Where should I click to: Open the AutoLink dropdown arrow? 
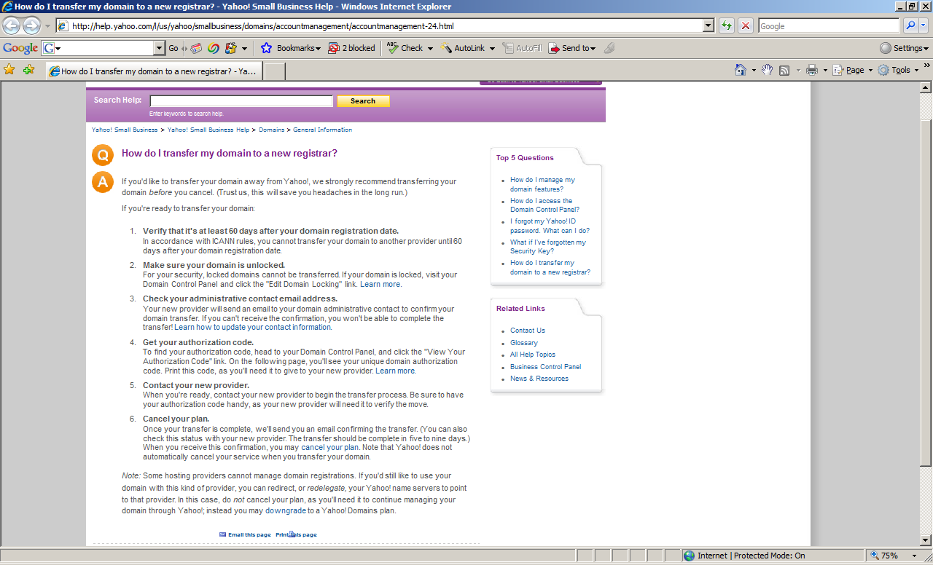point(492,48)
